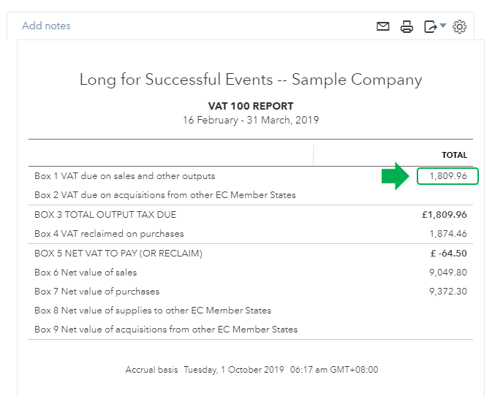503x418 pixels.
Task: Click the highlighted Box 1 amount 1,809.96
Action: [x=447, y=176]
